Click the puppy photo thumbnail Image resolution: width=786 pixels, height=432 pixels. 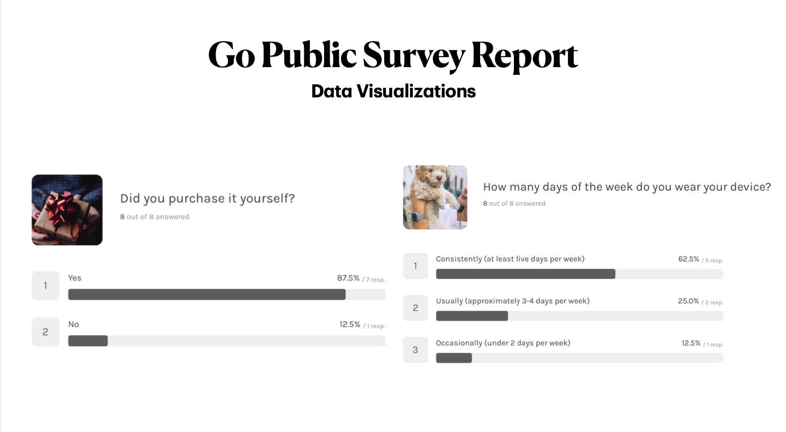point(435,197)
